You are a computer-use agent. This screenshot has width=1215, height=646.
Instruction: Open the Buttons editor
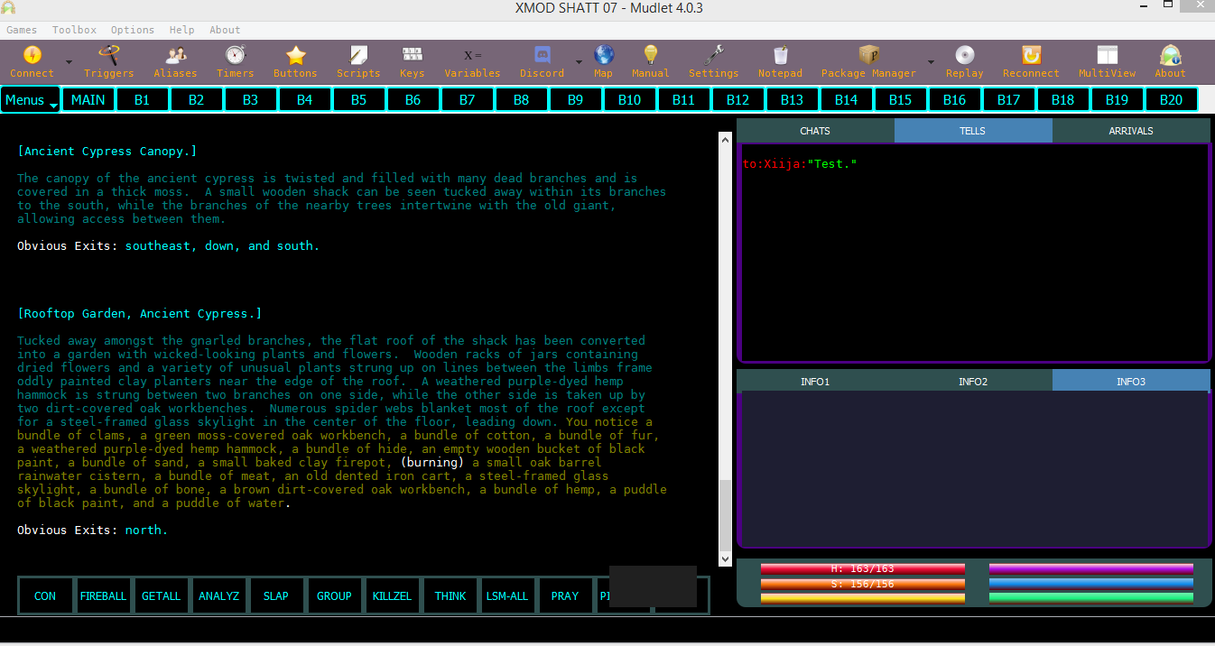(x=295, y=62)
